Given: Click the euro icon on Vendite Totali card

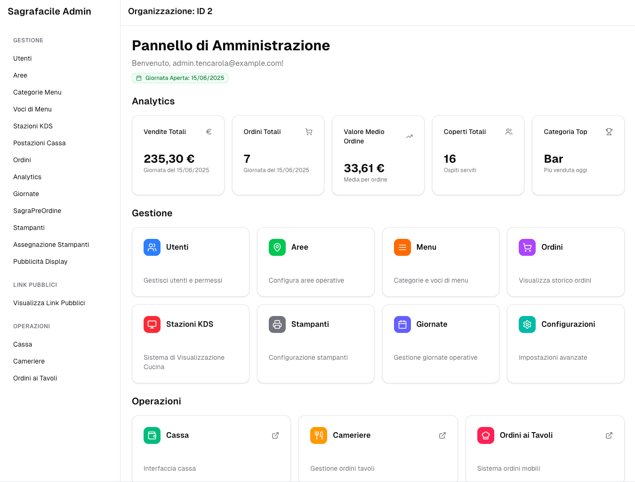Looking at the screenshot, I should (209, 132).
